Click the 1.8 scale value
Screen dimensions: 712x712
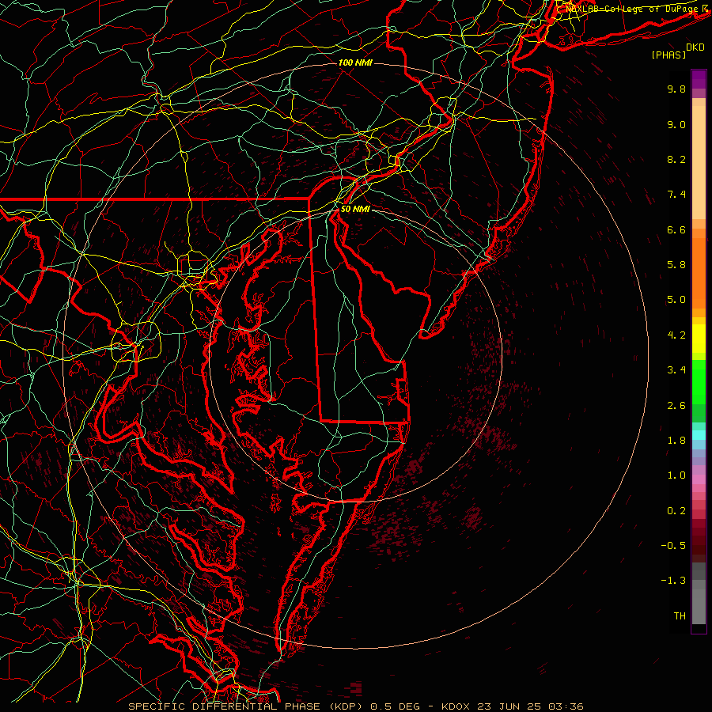(x=676, y=441)
